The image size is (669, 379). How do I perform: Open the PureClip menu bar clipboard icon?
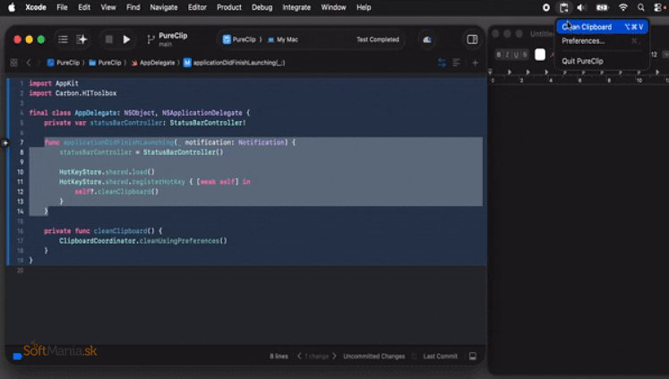click(x=564, y=7)
